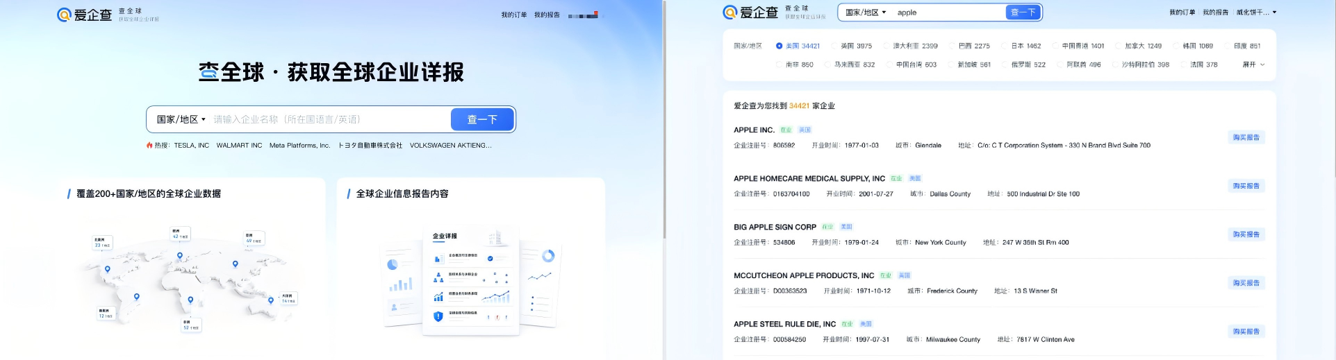Click 购买报告 for BIG APPLE SIGN CORP
Screen dimensions: 1336x360
point(1246,234)
